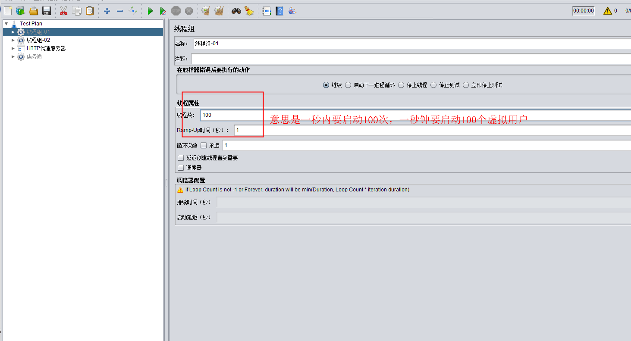Expand the 线程组-01 tree node arrow
This screenshot has height=341, width=631.
pyautogui.click(x=13, y=32)
